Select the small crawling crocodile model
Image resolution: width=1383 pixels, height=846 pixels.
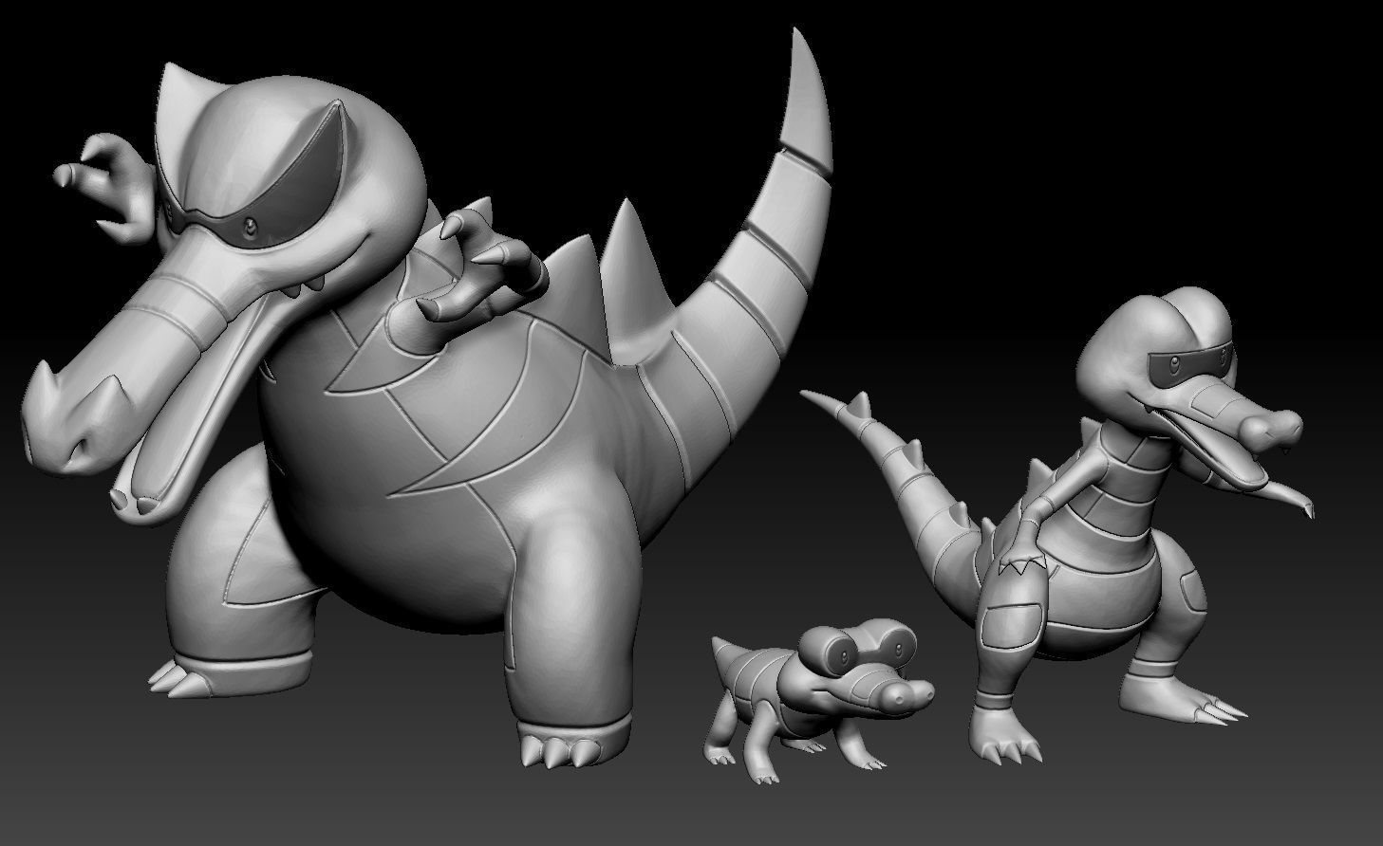coord(818,700)
